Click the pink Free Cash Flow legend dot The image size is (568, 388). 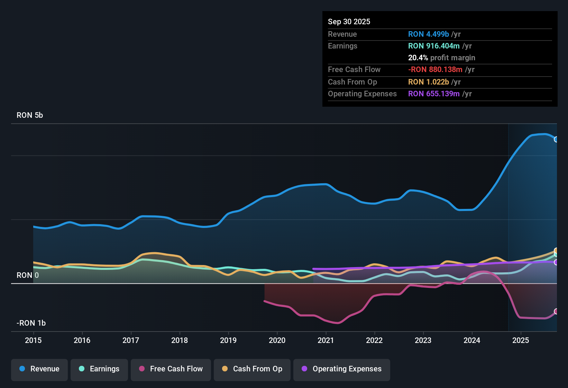coord(141,369)
